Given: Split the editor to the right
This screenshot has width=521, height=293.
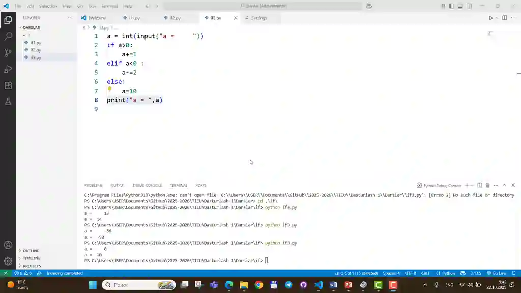Looking at the screenshot, I should coord(504,18).
